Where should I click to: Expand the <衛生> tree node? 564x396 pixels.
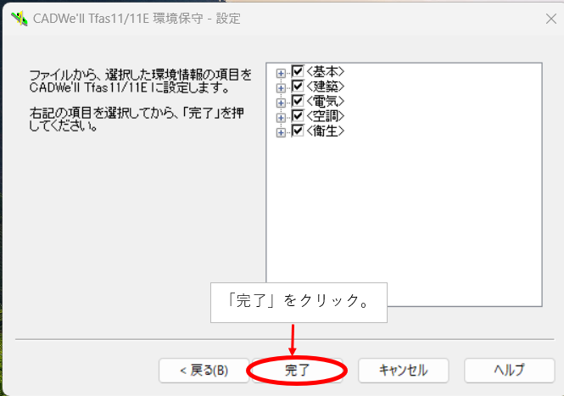[x=281, y=132]
